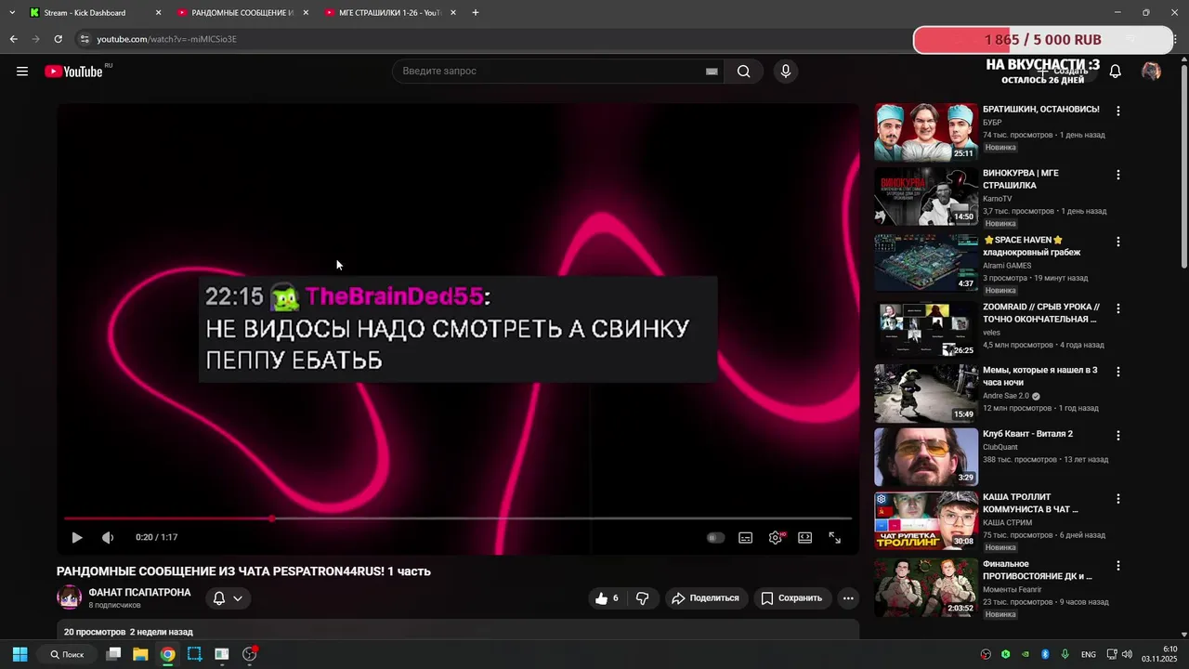1189x669 pixels.
Task: Open the Snipping Tool taskbar icon
Action: click(x=194, y=654)
